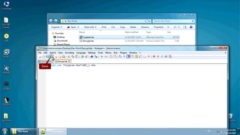Image resolution: width=240 pixels, height=135 pixels.
Task: Select the Crypted.vbs file row
Action: tap(129, 37)
